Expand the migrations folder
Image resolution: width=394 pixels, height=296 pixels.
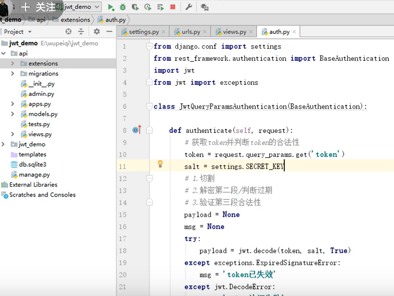(x=13, y=74)
